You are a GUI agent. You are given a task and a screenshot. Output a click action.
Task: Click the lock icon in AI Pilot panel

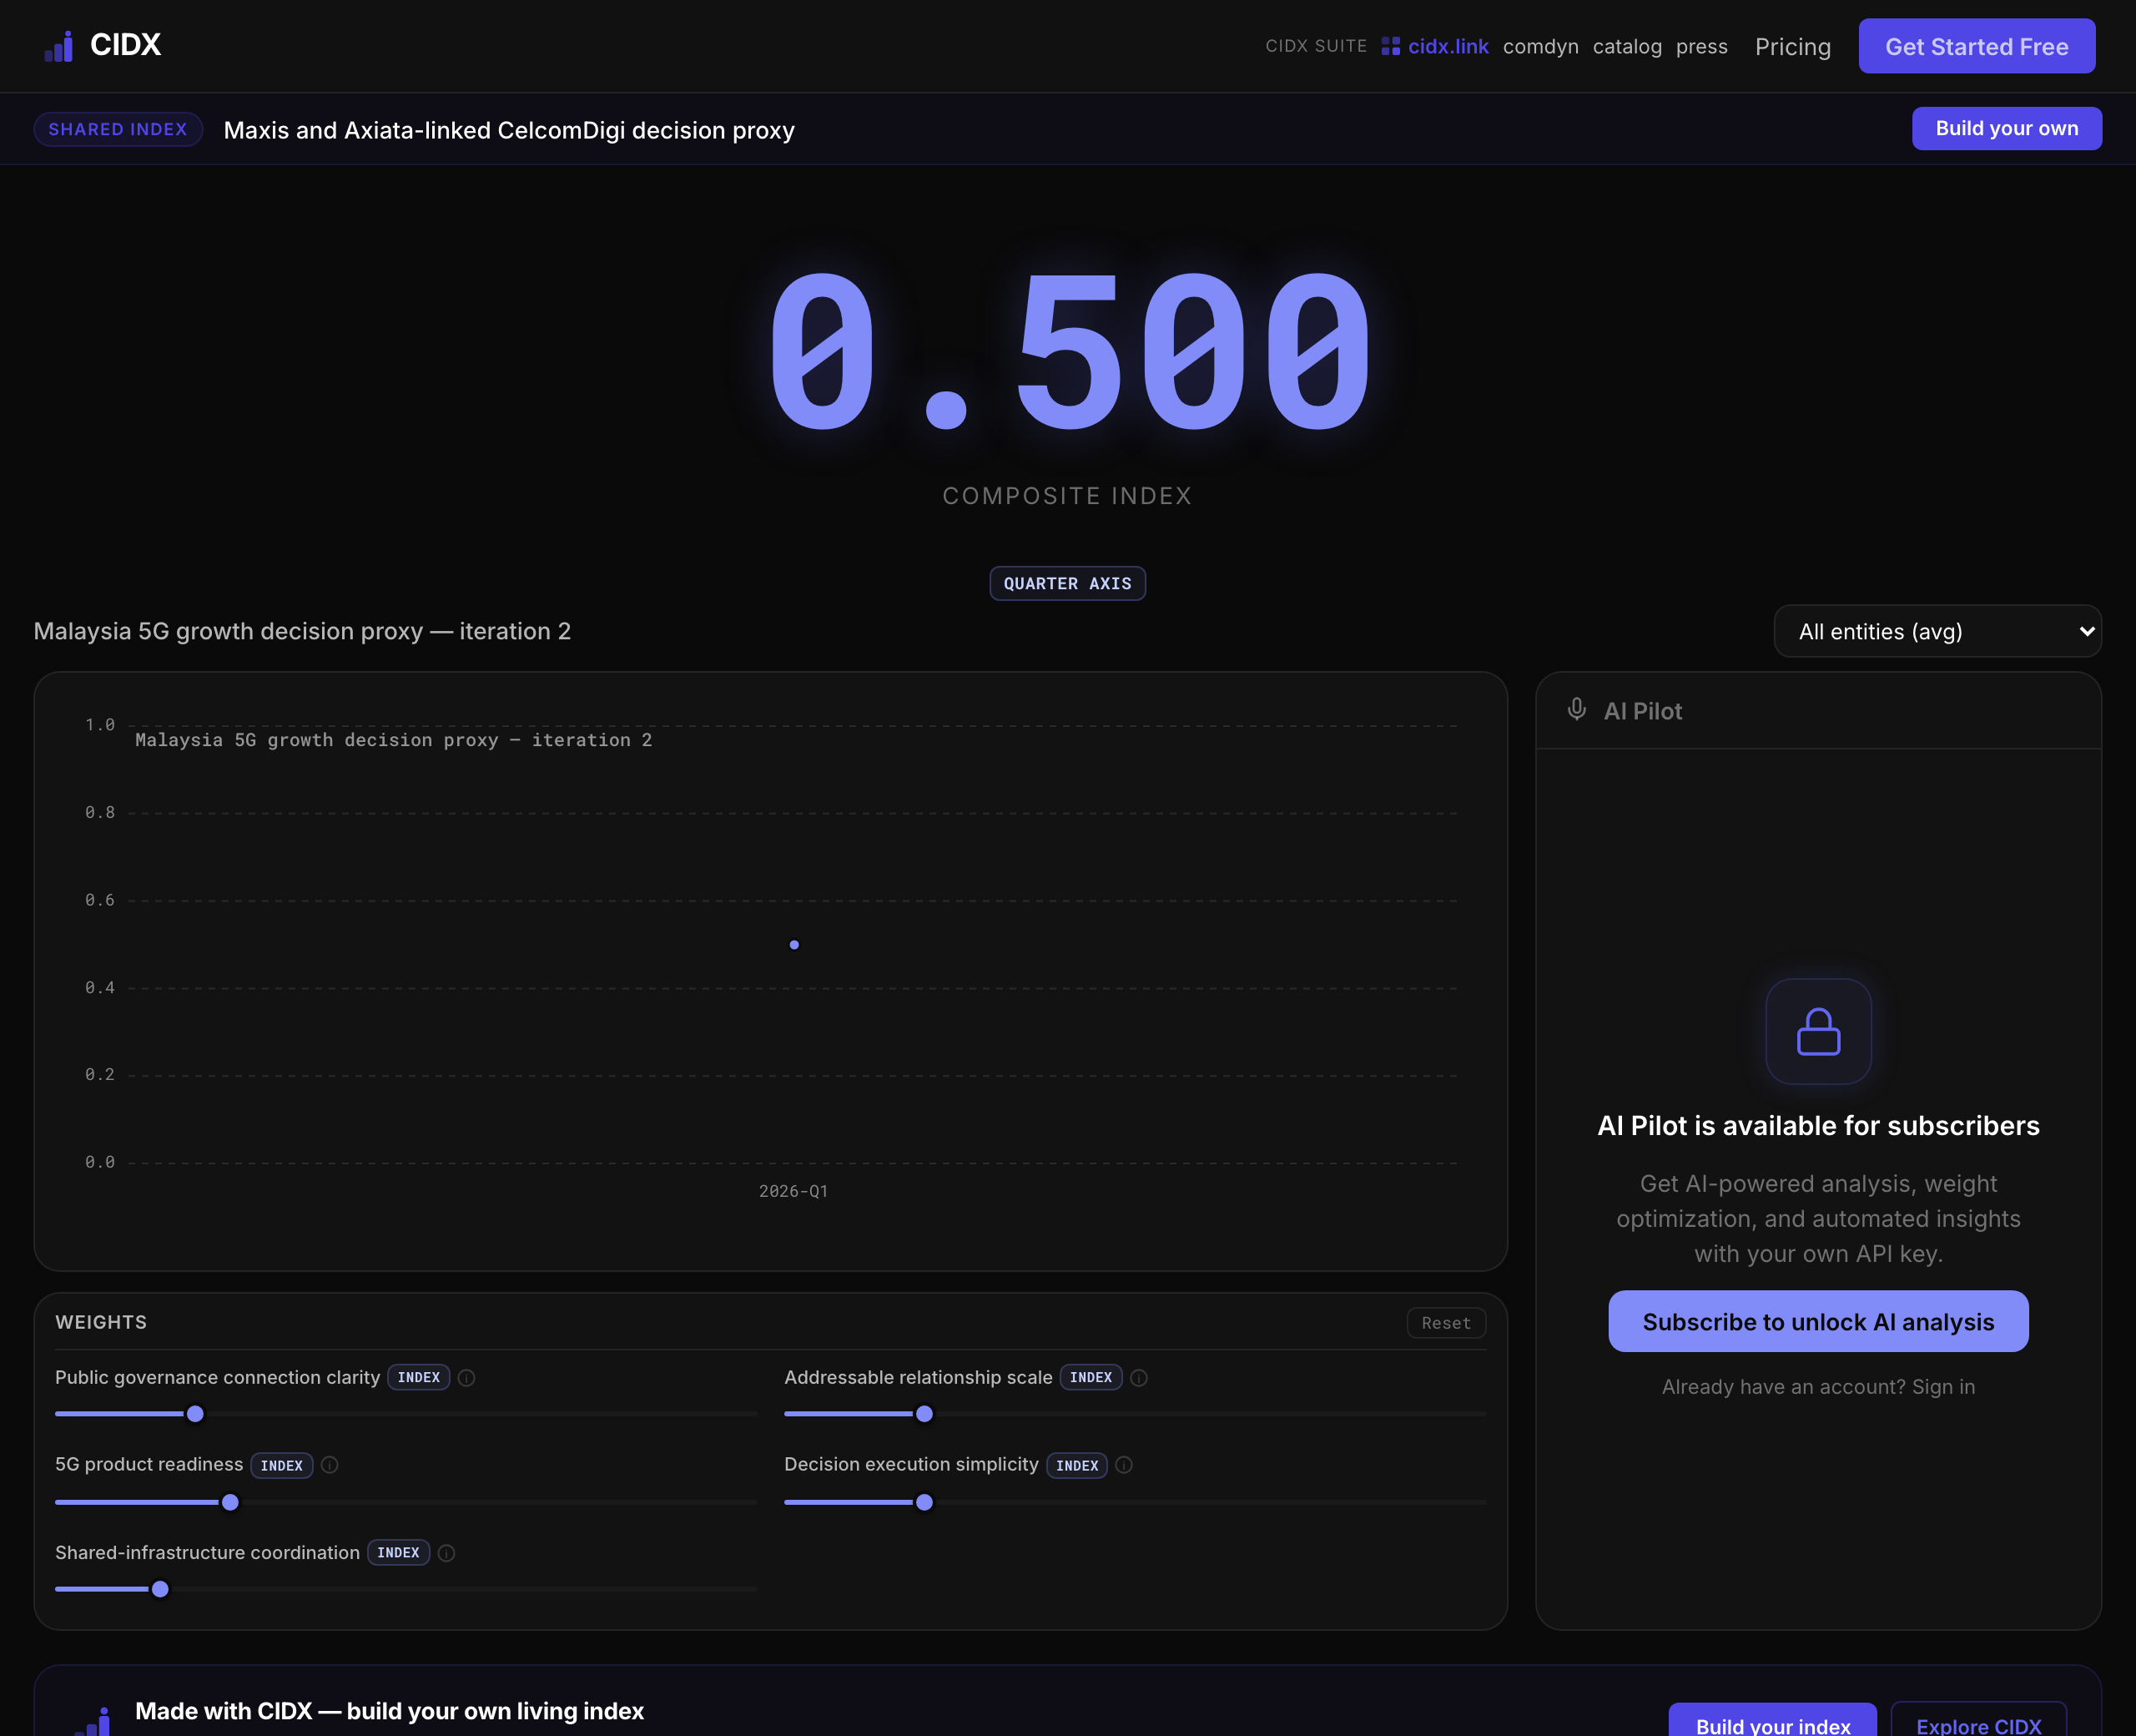click(x=1818, y=1031)
